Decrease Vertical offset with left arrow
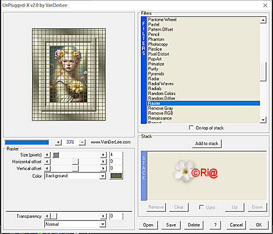The image size is (273, 234). (x=48, y=169)
